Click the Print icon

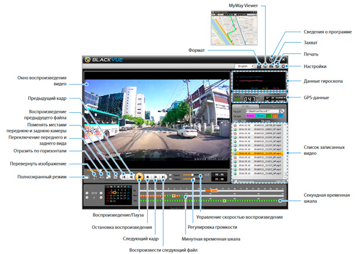pyautogui.click(x=277, y=66)
